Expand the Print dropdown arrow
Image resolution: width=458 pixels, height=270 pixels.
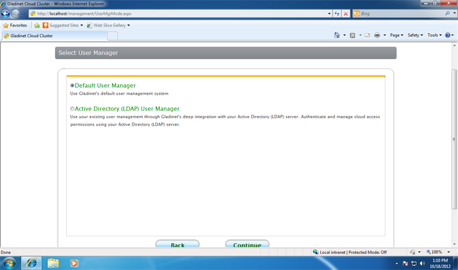pos(384,35)
